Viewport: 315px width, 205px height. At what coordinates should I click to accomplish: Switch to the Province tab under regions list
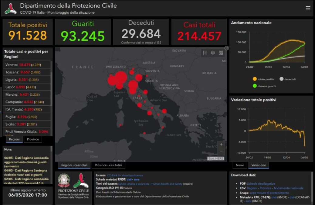pos(33,139)
